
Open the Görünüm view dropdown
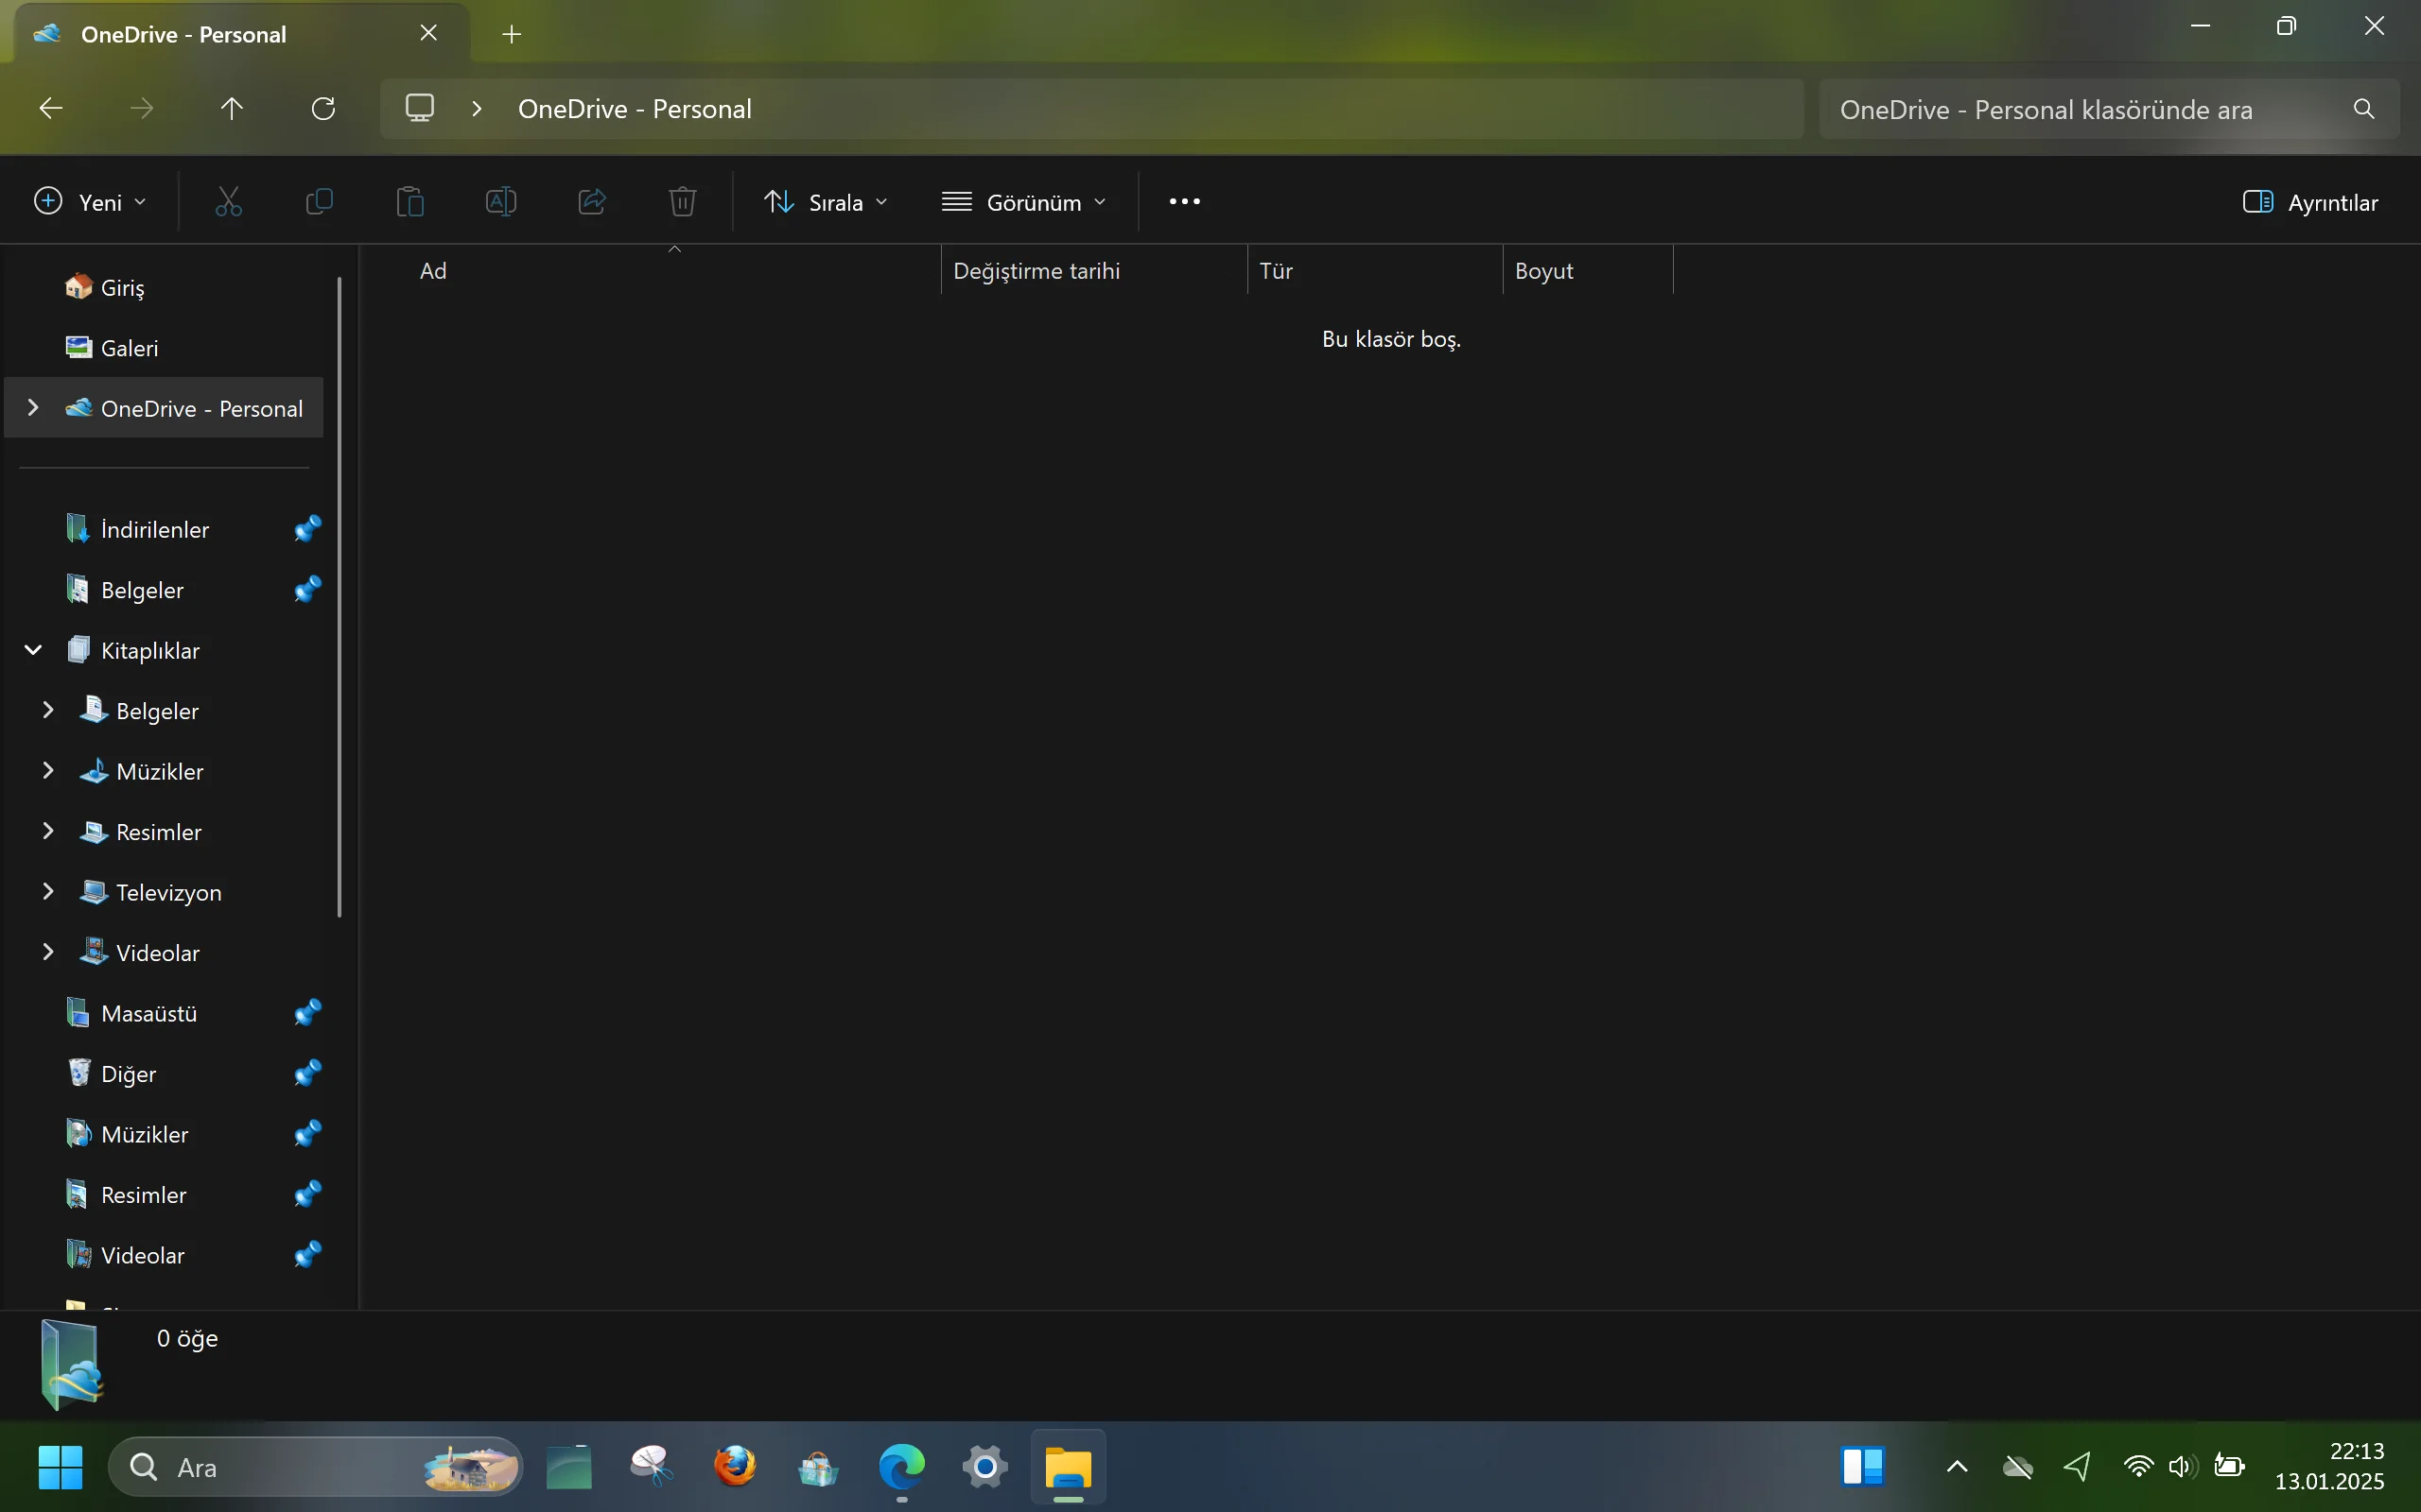(1024, 202)
